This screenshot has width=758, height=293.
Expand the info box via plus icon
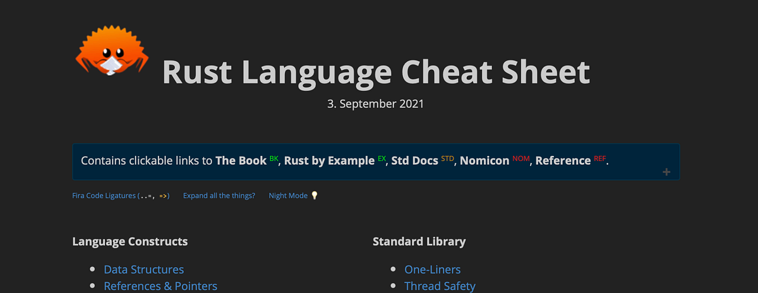tap(666, 172)
